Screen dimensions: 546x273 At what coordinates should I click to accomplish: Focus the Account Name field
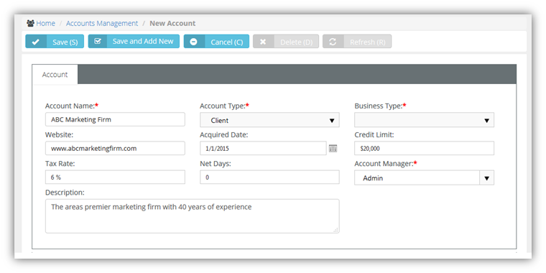click(x=115, y=119)
